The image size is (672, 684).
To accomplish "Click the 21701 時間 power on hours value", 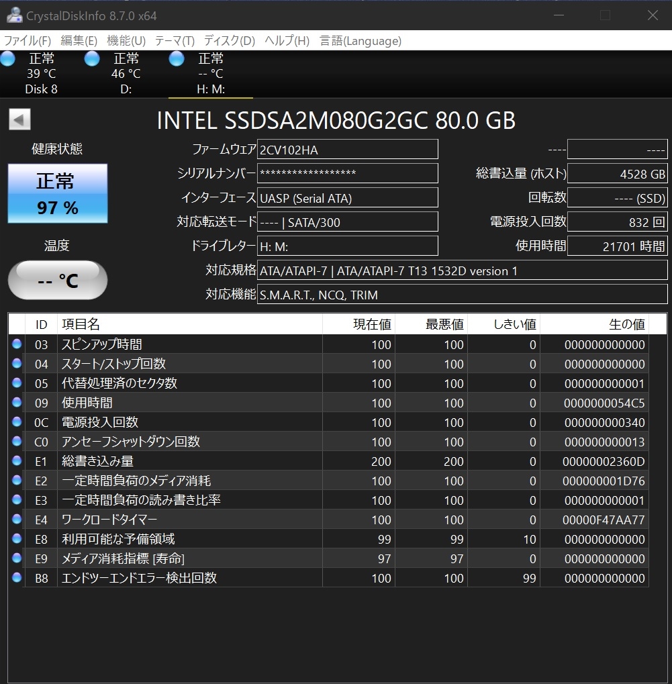I will tap(618, 246).
